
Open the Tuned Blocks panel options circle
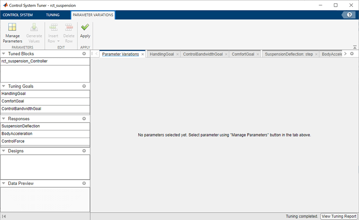click(84, 54)
